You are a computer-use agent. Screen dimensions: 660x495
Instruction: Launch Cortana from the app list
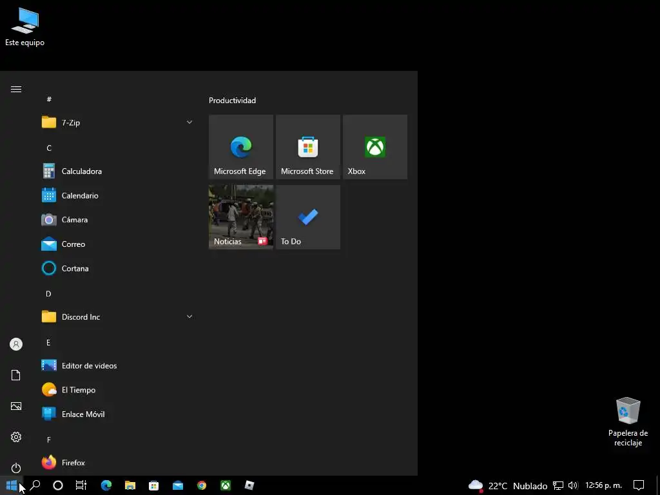point(118,269)
